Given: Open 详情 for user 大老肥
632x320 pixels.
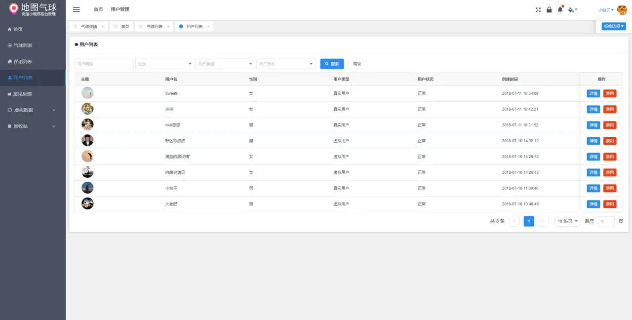Looking at the screenshot, I should (x=593, y=204).
